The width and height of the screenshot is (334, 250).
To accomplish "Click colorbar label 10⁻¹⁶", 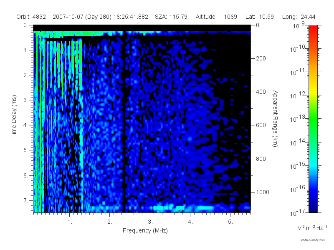I will [298, 190].
